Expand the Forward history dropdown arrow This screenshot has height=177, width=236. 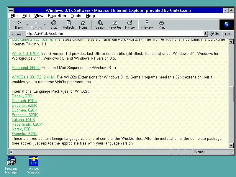tap(45, 25)
